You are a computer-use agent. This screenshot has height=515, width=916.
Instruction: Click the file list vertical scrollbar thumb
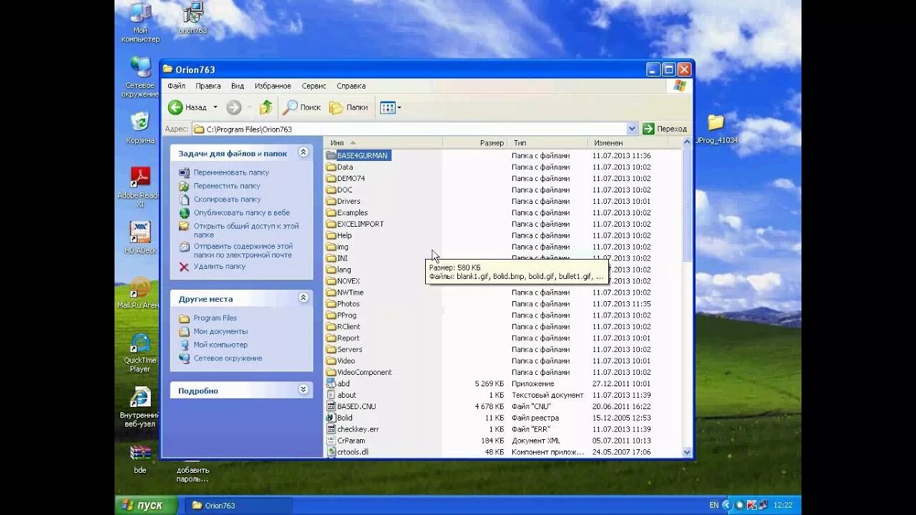coord(687,205)
